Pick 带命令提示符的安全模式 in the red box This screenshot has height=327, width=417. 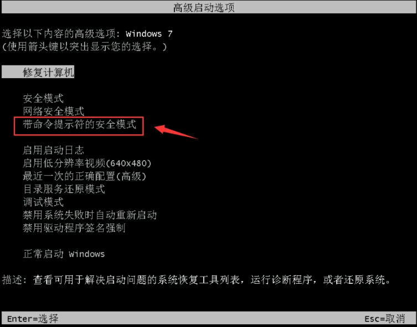point(79,124)
